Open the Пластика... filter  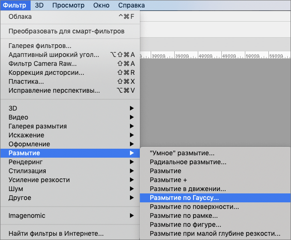tap(70, 81)
